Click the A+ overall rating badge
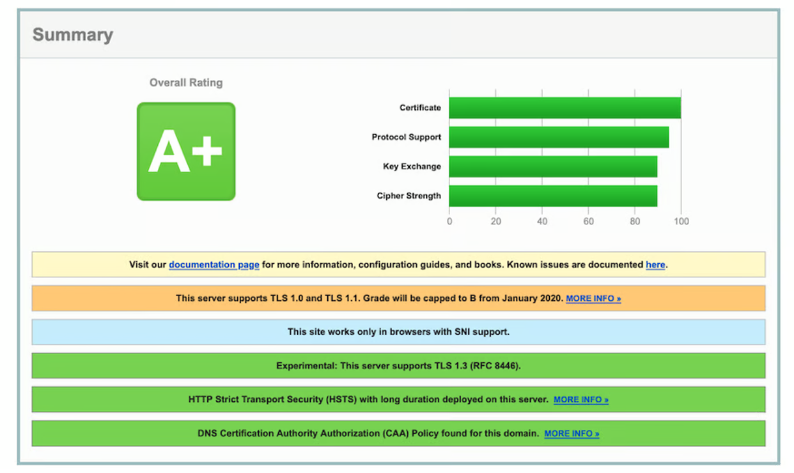 tap(186, 151)
